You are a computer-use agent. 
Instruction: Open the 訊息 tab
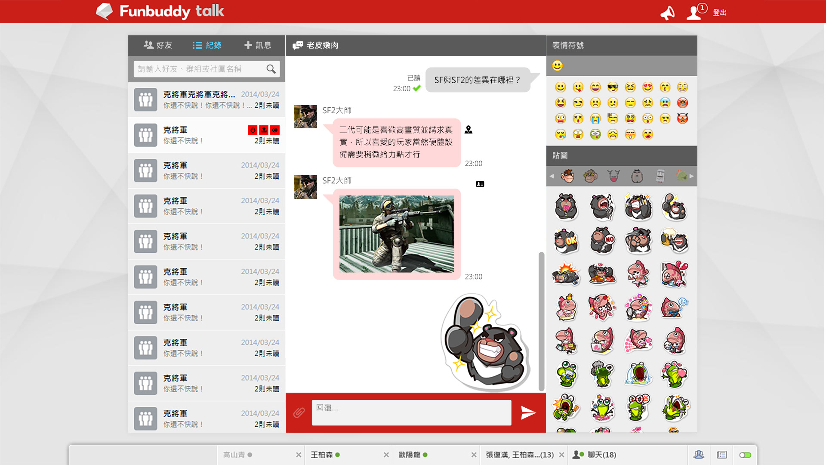coord(258,45)
